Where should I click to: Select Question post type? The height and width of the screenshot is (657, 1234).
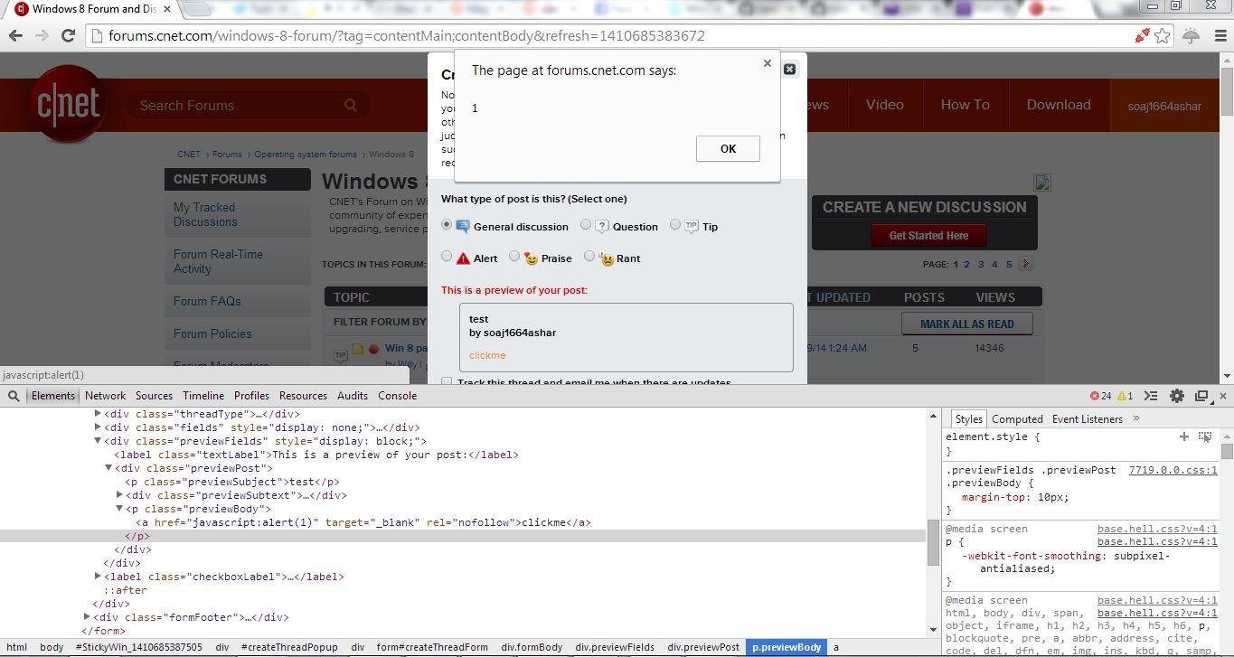tap(586, 224)
